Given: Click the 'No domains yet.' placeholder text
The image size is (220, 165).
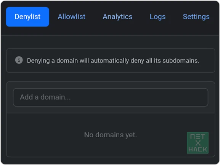Looking at the screenshot, I should (111, 135).
